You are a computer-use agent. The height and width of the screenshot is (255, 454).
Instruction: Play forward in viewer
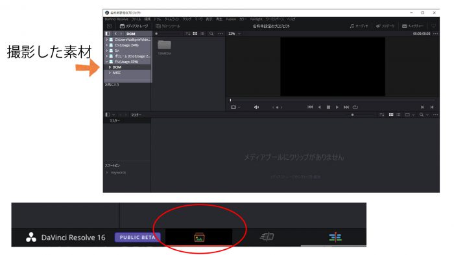click(337, 107)
